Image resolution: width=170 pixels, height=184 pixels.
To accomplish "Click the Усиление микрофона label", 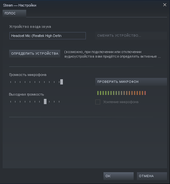I will [121, 102].
